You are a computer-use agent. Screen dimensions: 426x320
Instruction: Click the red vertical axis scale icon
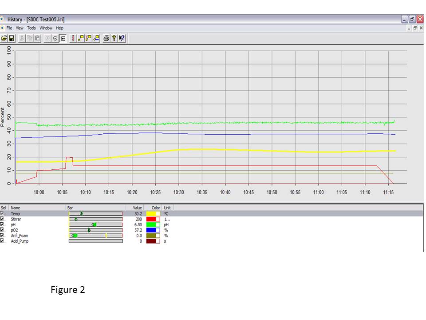73,38
